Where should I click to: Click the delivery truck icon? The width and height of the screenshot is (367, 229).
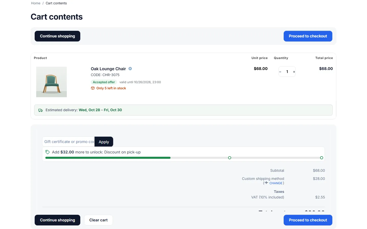pyautogui.click(x=41, y=110)
